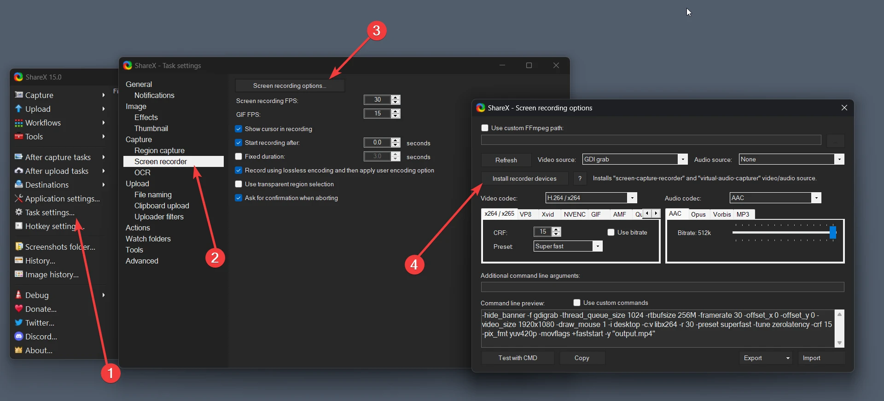Enable Use custom commands checkbox
The height and width of the screenshot is (401, 884).
(x=577, y=303)
